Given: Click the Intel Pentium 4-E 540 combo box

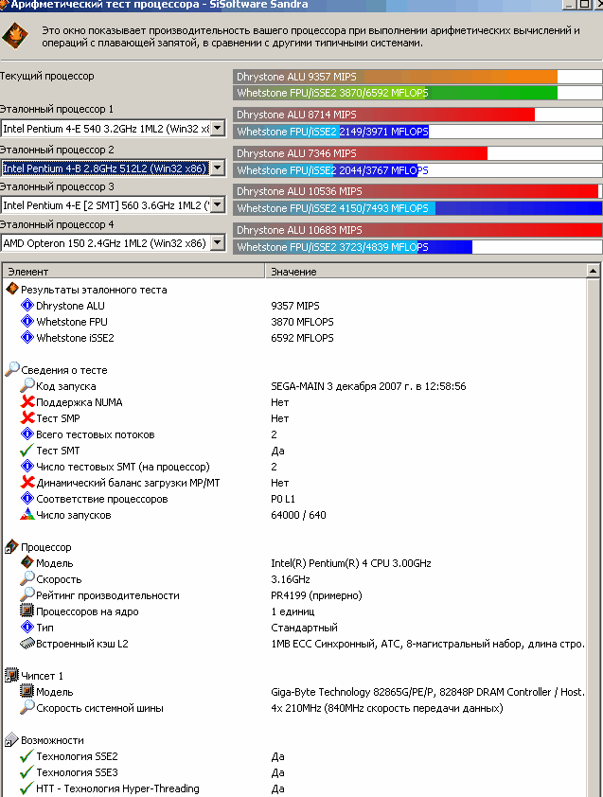Looking at the screenshot, I should click(x=113, y=129).
